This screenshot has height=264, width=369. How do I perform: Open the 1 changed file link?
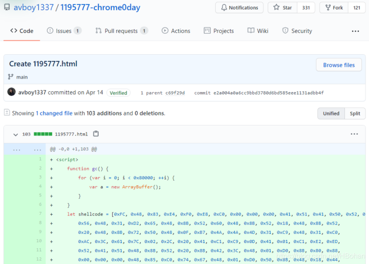pyautogui.click(x=54, y=113)
